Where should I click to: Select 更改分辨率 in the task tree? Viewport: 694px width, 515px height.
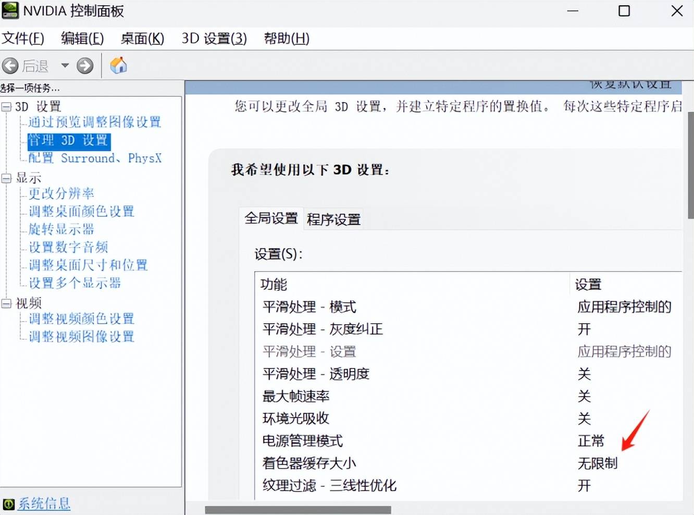pyautogui.click(x=61, y=194)
